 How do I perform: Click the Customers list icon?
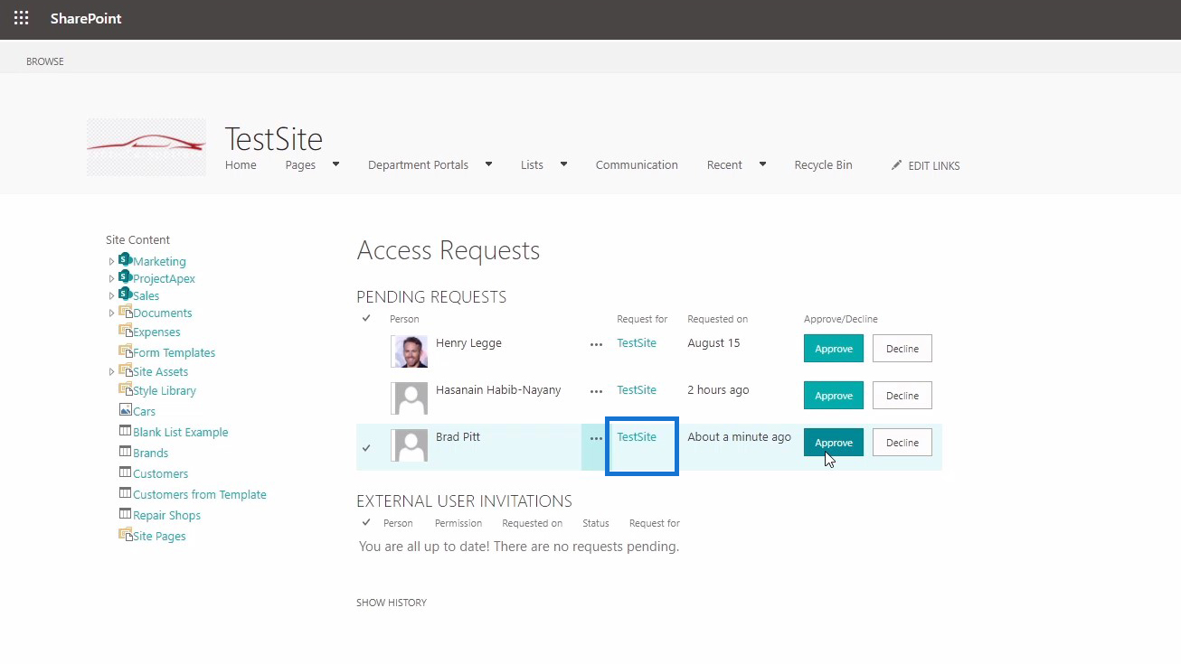pos(126,472)
